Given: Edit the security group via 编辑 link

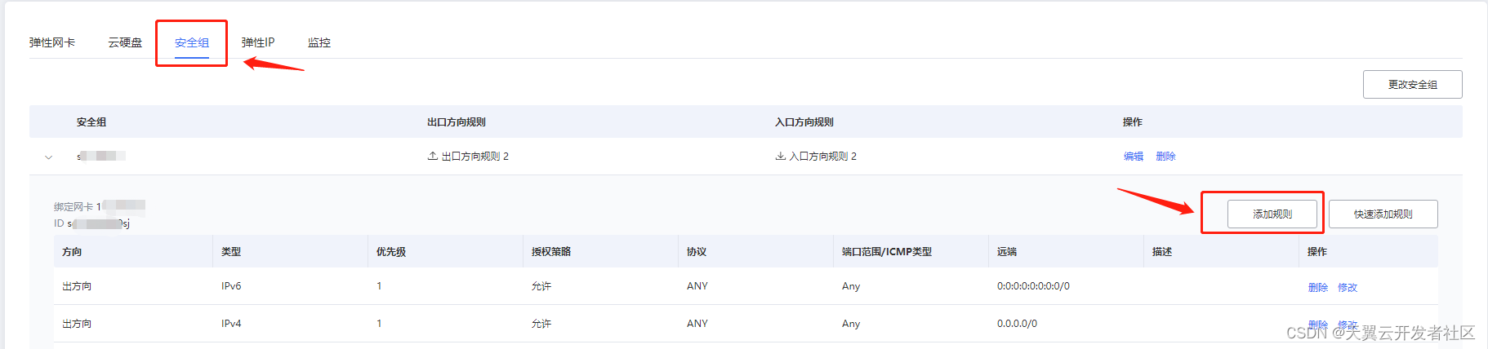Looking at the screenshot, I should coord(1134,157).
